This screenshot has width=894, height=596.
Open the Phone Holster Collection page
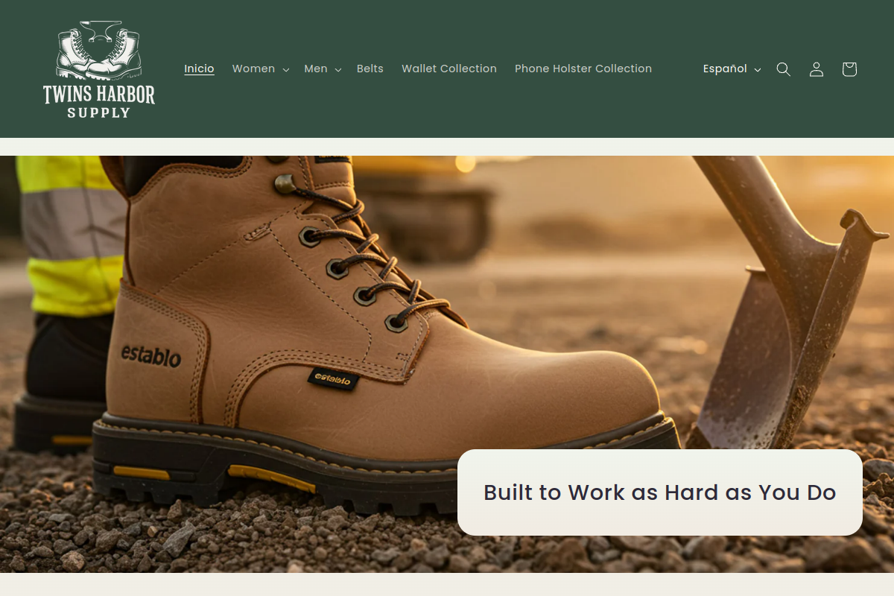click(x=583, y=69)
